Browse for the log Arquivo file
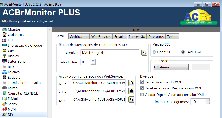This screenshot has width=222, height=118. pyautogui.click(x=144, y=53)
